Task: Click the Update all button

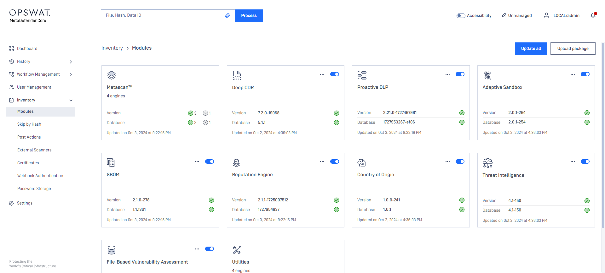Action: [531, 49]
